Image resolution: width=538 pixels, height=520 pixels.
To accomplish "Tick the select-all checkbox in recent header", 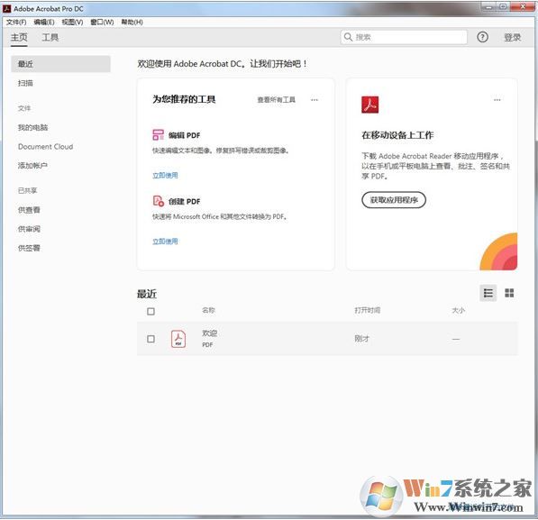I will point(150,311).
